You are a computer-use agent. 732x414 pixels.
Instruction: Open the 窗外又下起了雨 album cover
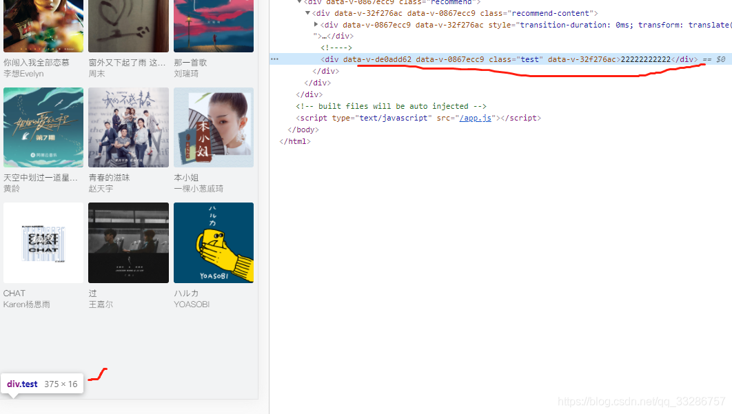(128, 25)
